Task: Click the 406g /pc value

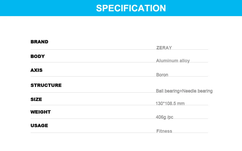Action: coord(165,117)
